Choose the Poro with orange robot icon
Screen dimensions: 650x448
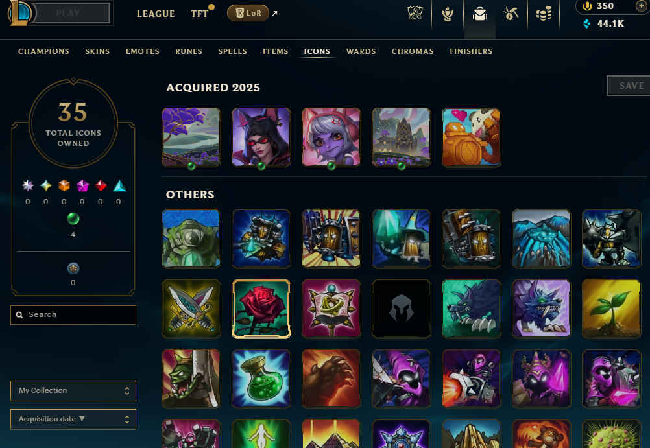(472, 137)
